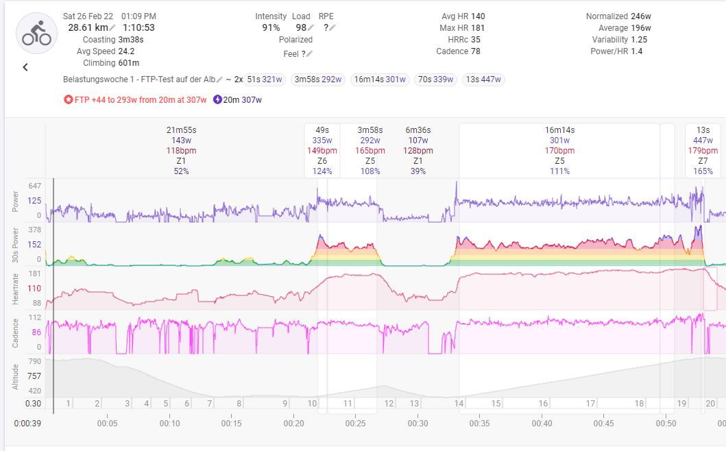Click the cycling activity type icon
Viewport: 726px width, 451px height.
[x=36, y=33]
